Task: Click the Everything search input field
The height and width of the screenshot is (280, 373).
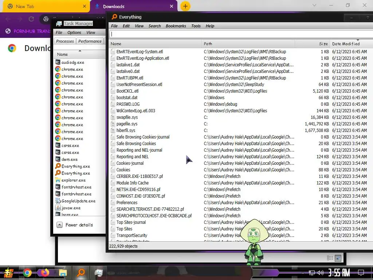Action: pos(241,34)
